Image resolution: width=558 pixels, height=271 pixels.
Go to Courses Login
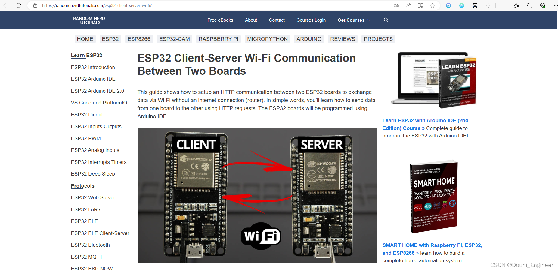(x=311, y=20)
